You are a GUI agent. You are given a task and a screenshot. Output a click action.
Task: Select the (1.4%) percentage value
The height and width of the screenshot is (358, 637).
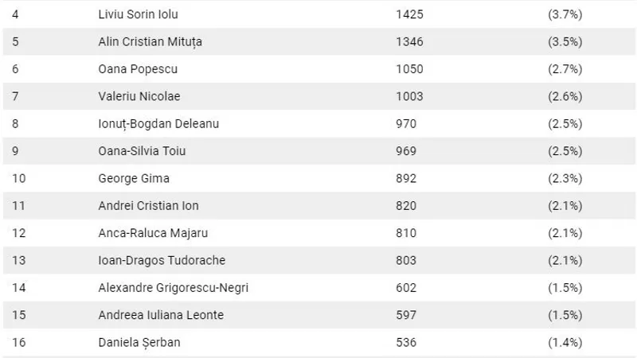[x=565, y=343]
